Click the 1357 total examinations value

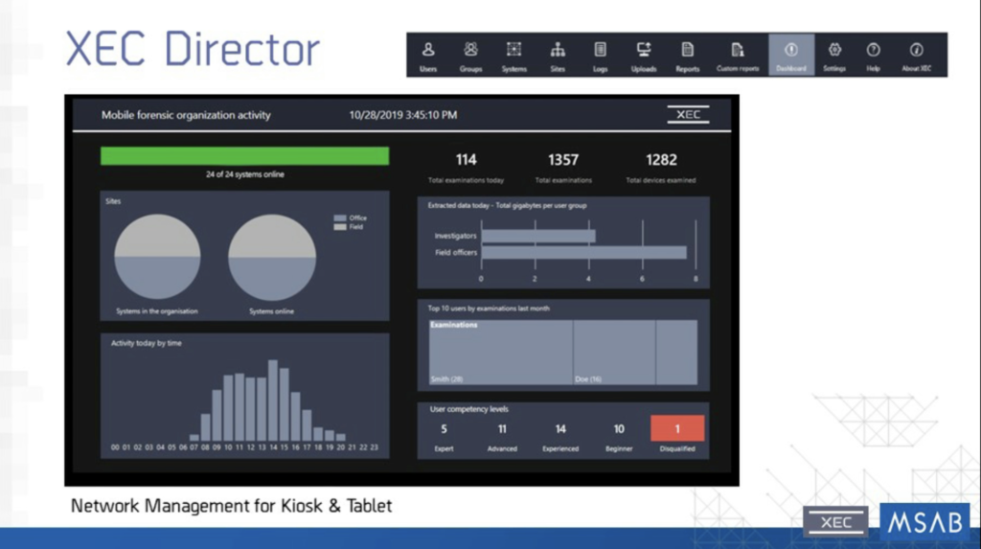pyautogui.click(x=563, y=160)
